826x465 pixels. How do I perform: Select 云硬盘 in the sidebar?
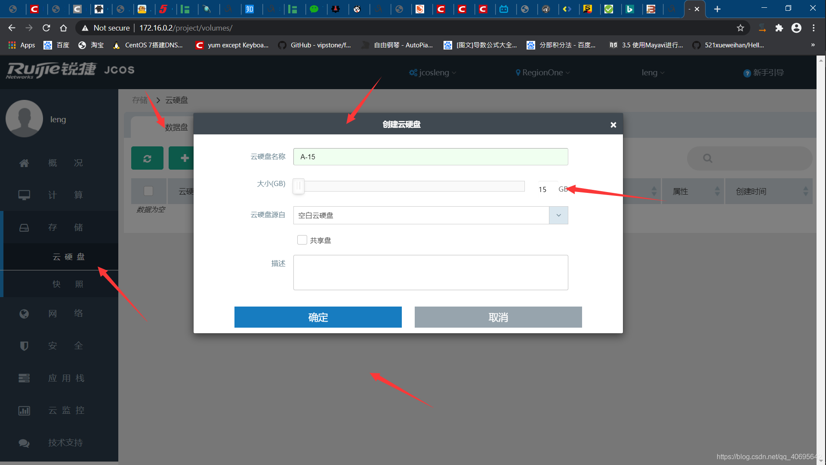click(x=69, y=257)
